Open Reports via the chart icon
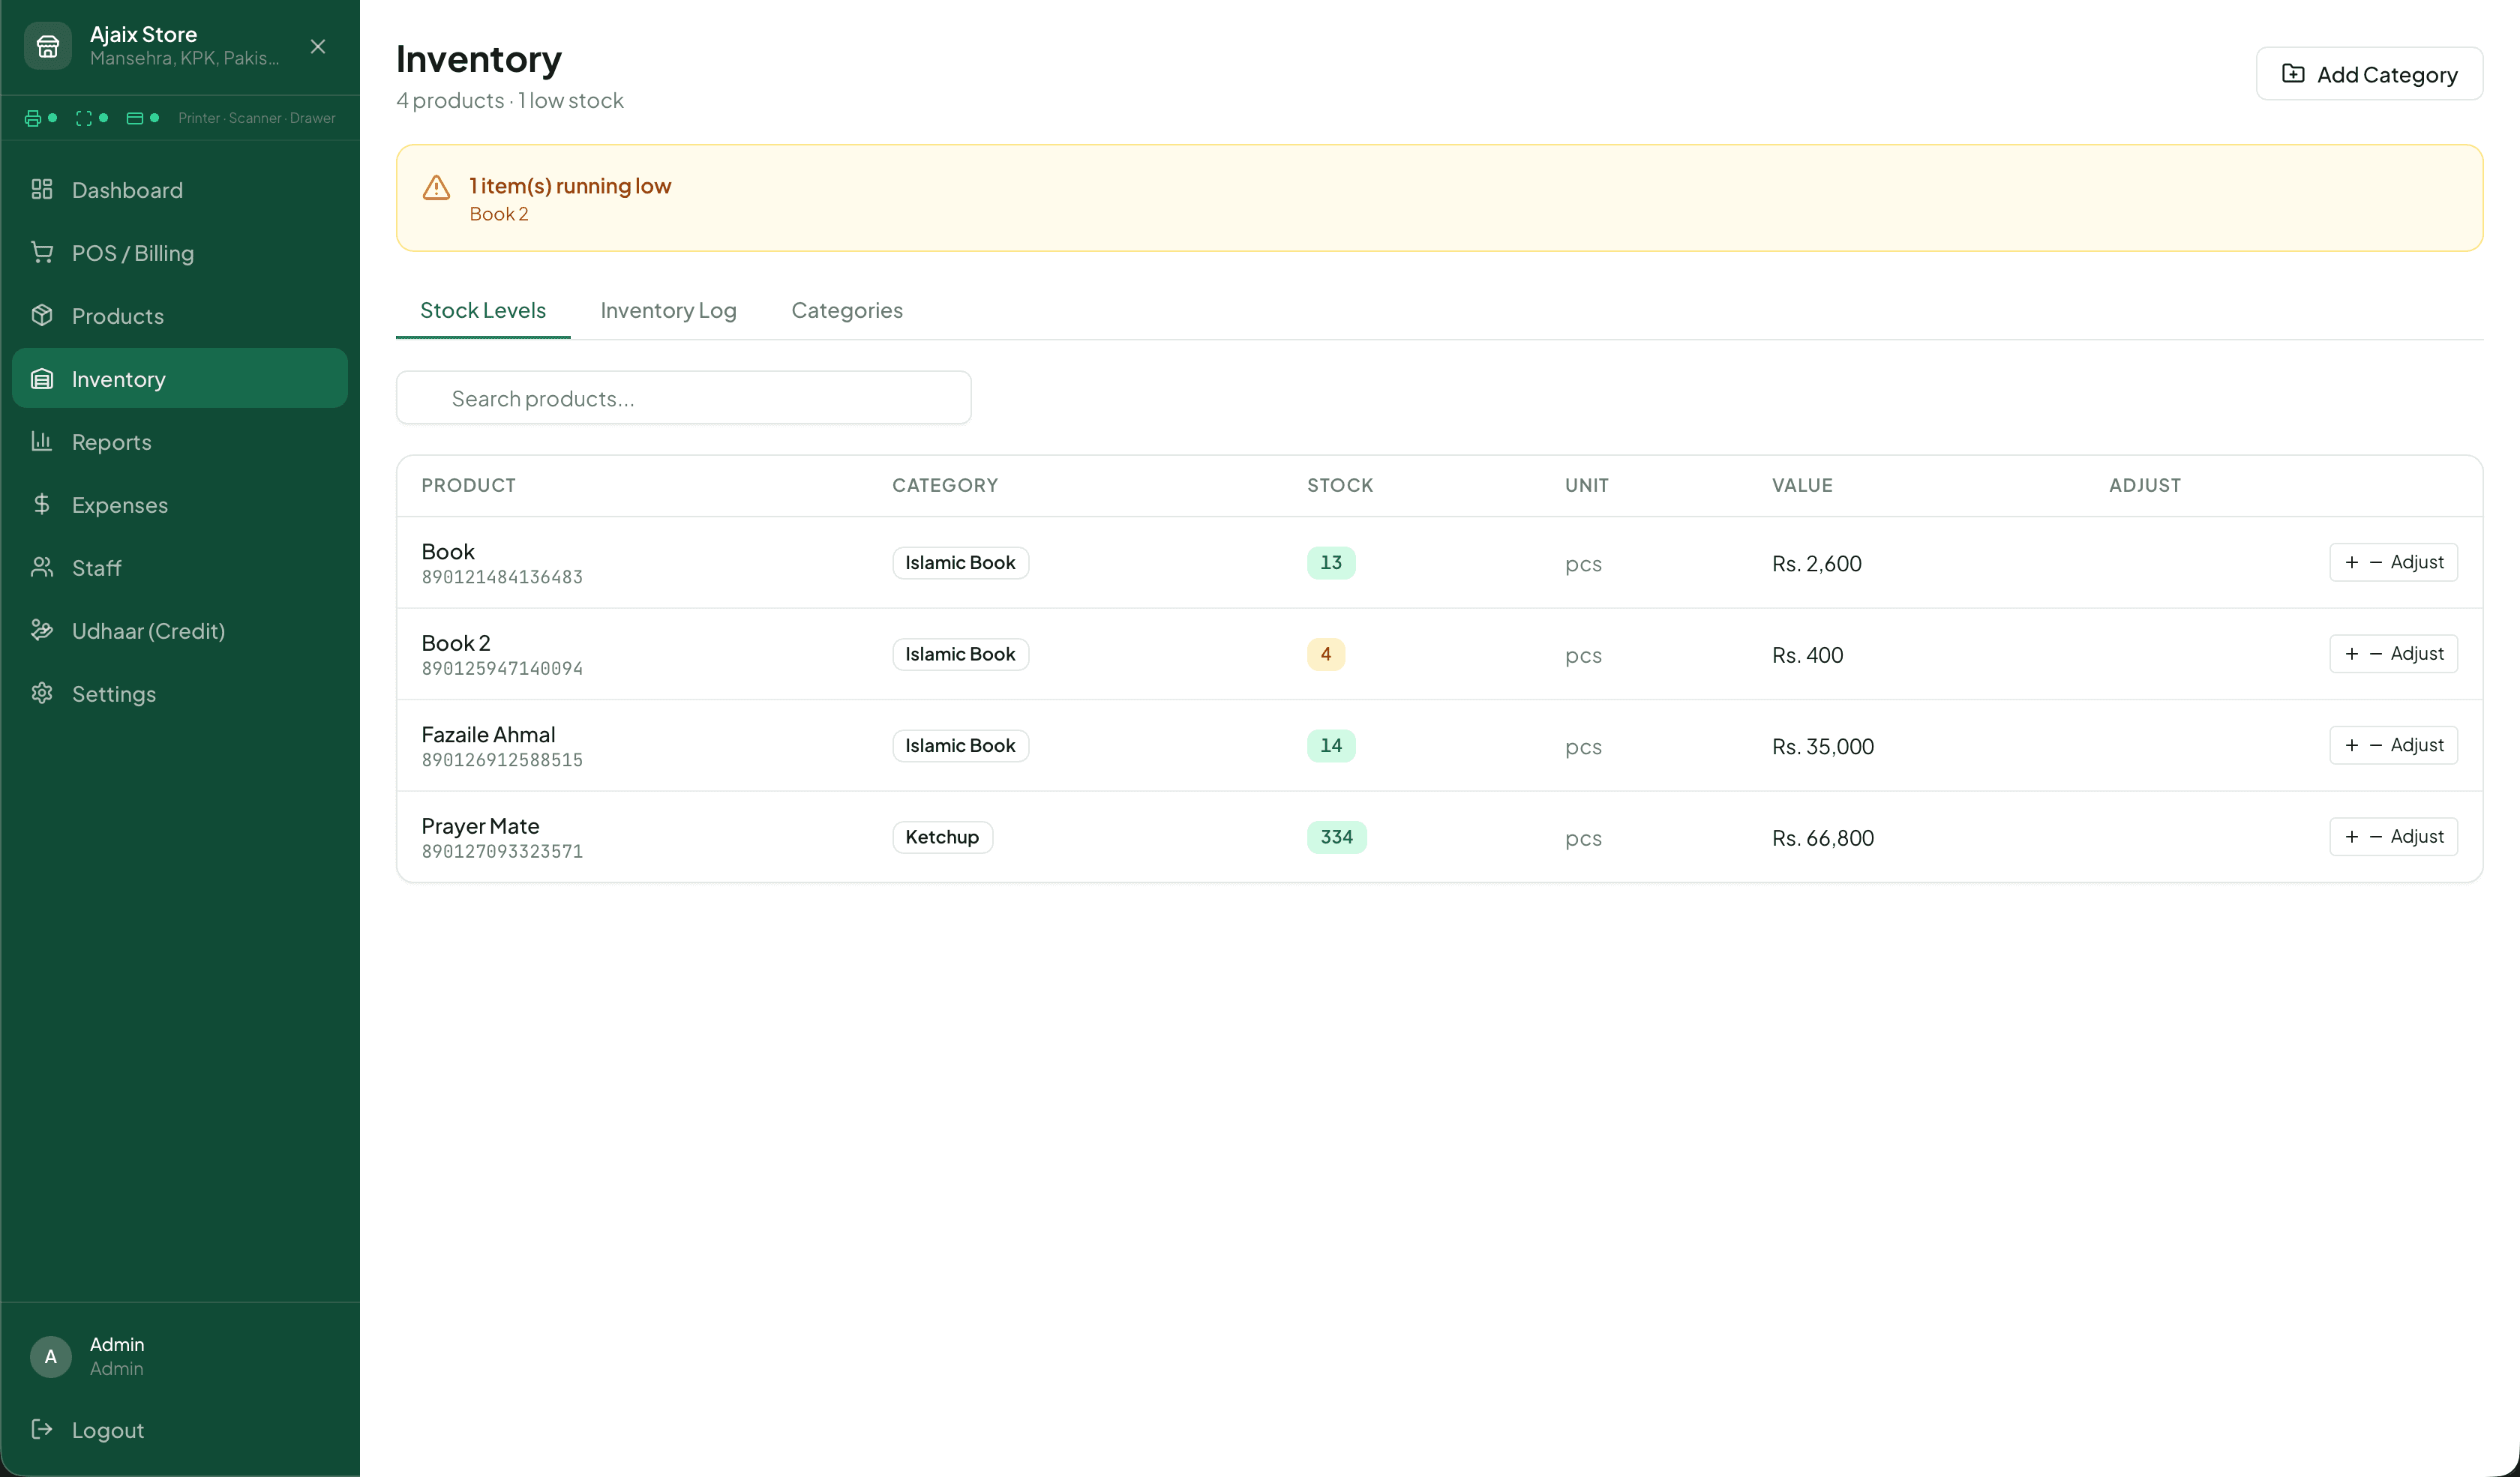Screen dimensions: 2520x1477 (x=42, y=442)
